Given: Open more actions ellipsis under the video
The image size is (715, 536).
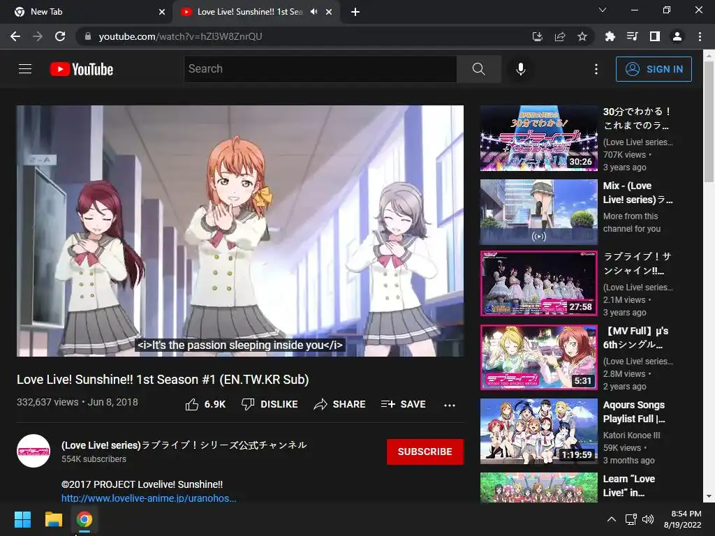Looking at the screenshot, I should pos(450,405).
